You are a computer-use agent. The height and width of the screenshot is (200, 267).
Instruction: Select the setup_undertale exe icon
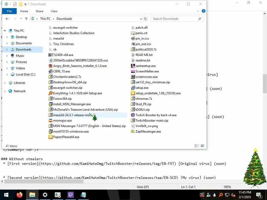[133, 93]
